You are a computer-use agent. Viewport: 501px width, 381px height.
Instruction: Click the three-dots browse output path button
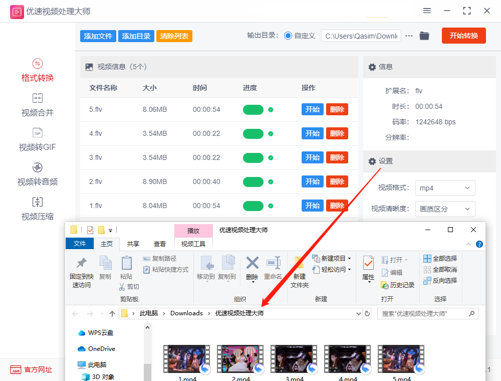[x=409, y=36]
